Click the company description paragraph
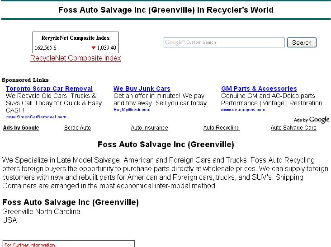Viewport: 331px width, 247px height. point(165,173)
